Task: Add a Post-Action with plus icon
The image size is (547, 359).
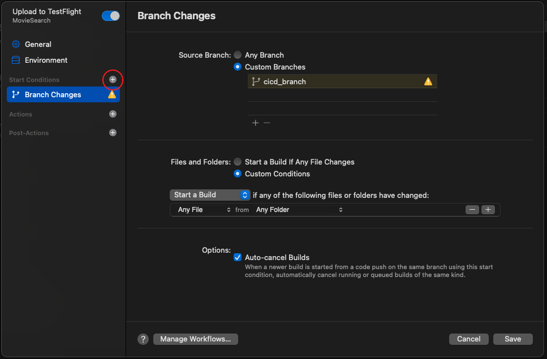Action: (113, 133)
